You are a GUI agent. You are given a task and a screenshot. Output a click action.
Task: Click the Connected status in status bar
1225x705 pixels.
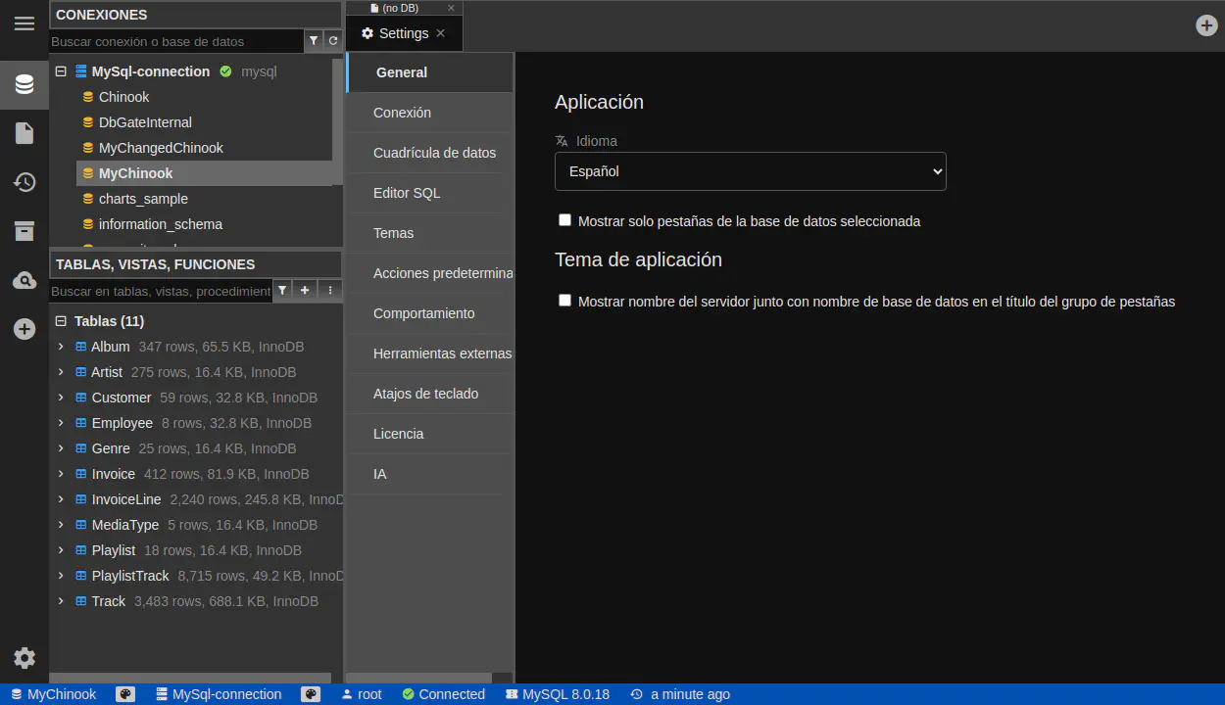[x=444, y=694]
